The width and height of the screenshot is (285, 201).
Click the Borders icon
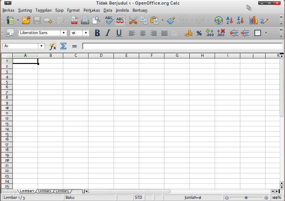[x=258, y=33]
